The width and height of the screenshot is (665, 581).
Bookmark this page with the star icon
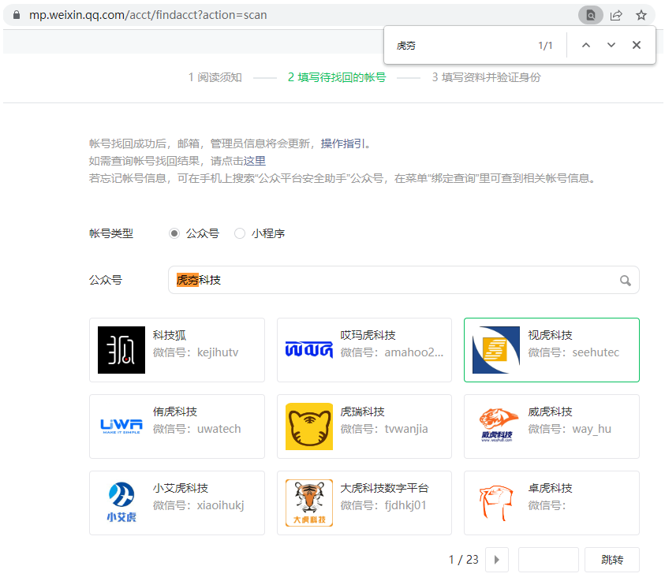[641, 15]
